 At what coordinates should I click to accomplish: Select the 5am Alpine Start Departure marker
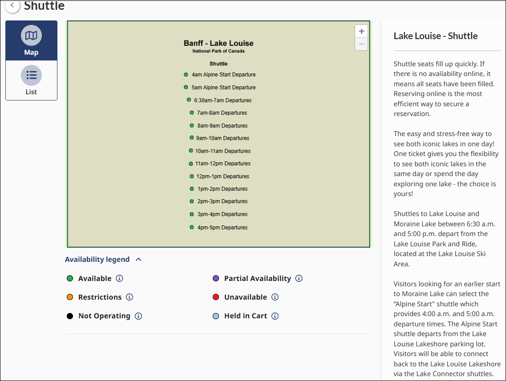[x=186, y=87]
